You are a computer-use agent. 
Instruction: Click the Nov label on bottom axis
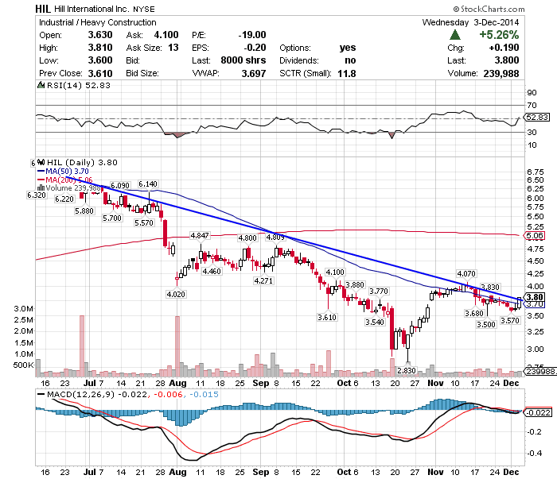click(x=435, y=473)
